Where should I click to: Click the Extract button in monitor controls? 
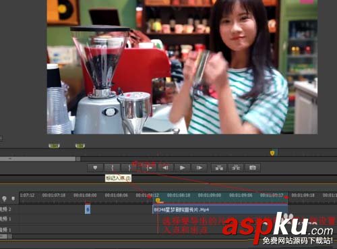click(x=236, y=168)
